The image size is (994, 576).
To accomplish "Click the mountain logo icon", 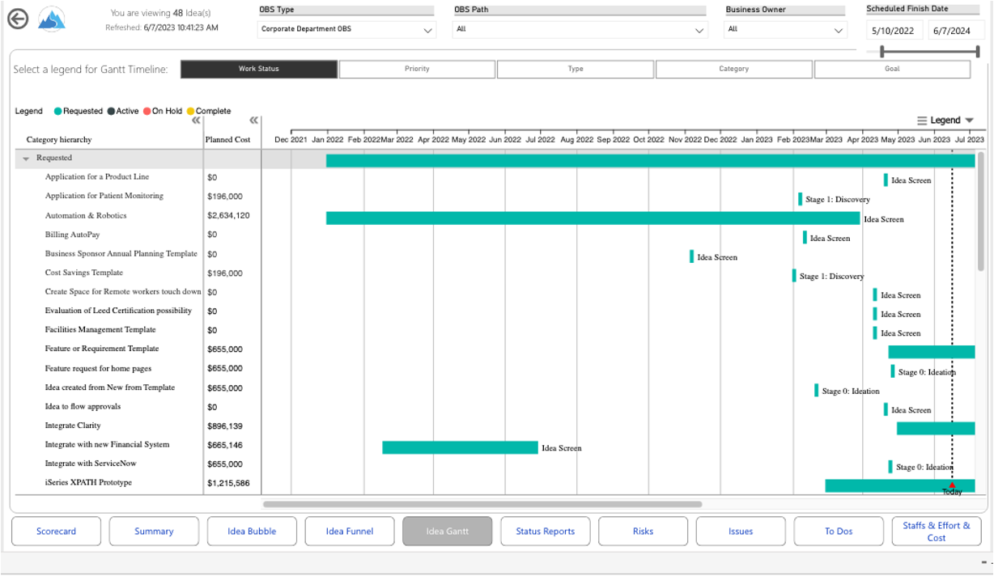I will pyautogui.click(x=52, y=19).
